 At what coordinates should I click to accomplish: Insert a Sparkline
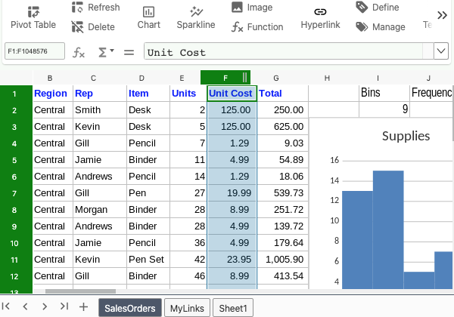(196, 18)
